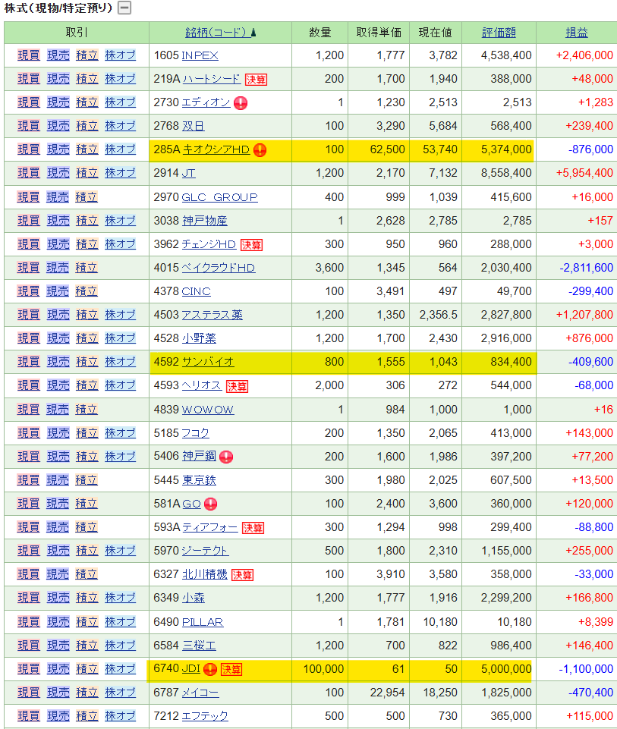Click 現買 in the フコク row
617x729 pixels.
pyautogui.click(x=29, y=433)
